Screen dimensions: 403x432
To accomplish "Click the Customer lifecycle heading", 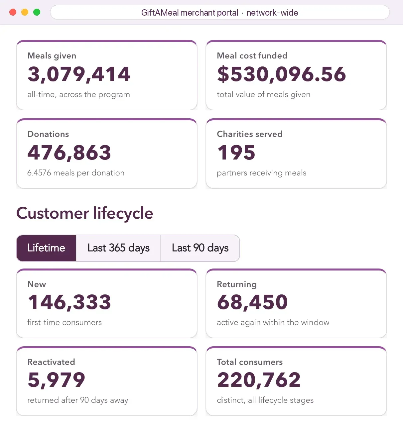I will point(85,213).
